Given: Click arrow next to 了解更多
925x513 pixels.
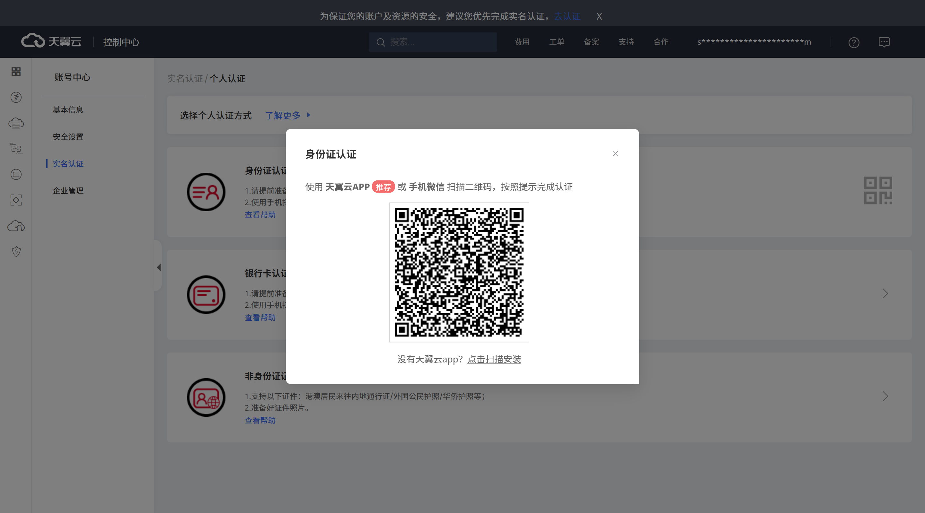Looking at the screenshot, I should coord(308,115).
